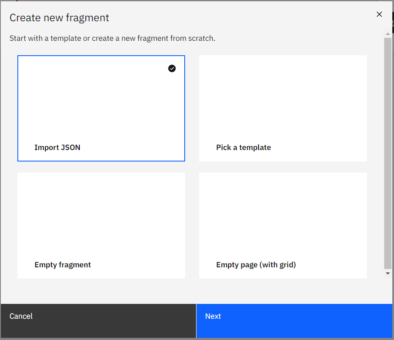Select the Import JSON thumbnail preview

[x=101, y=102]
